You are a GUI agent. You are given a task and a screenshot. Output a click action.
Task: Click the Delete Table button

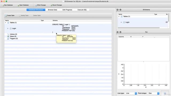(37, 15)
